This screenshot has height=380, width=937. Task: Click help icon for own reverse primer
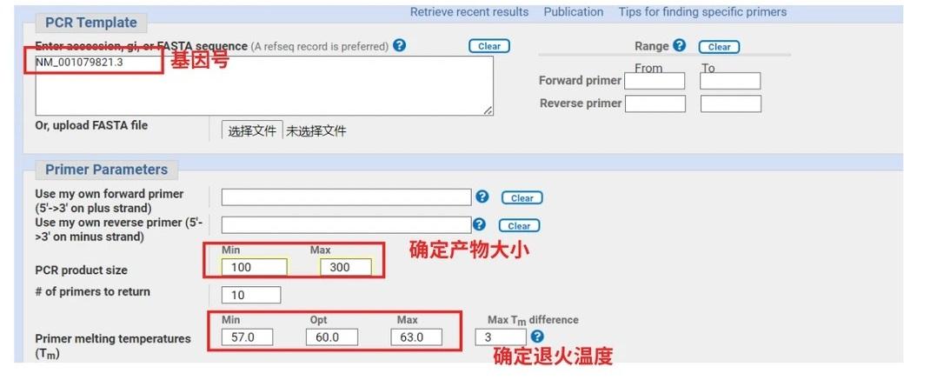(x=479, y=225)
